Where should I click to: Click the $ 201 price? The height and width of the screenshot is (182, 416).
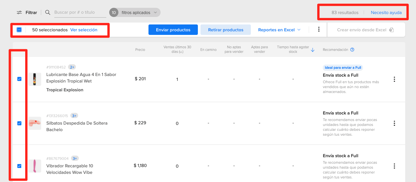[x=140, y=79]
